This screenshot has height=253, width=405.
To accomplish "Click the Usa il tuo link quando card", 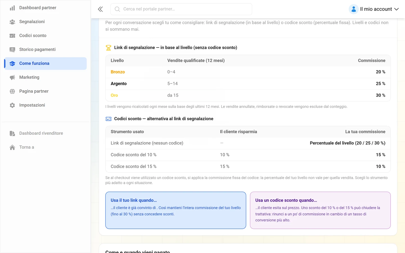I will pos(176,210).
